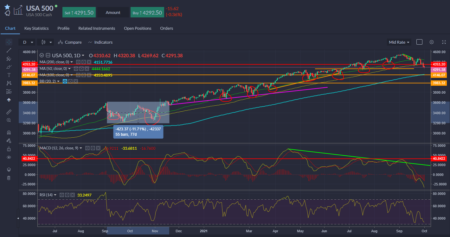Expand the Mid Rate dropdown
Image resolution: width=450 pixels, height=237 pixels.
click(x=399, y=42)
